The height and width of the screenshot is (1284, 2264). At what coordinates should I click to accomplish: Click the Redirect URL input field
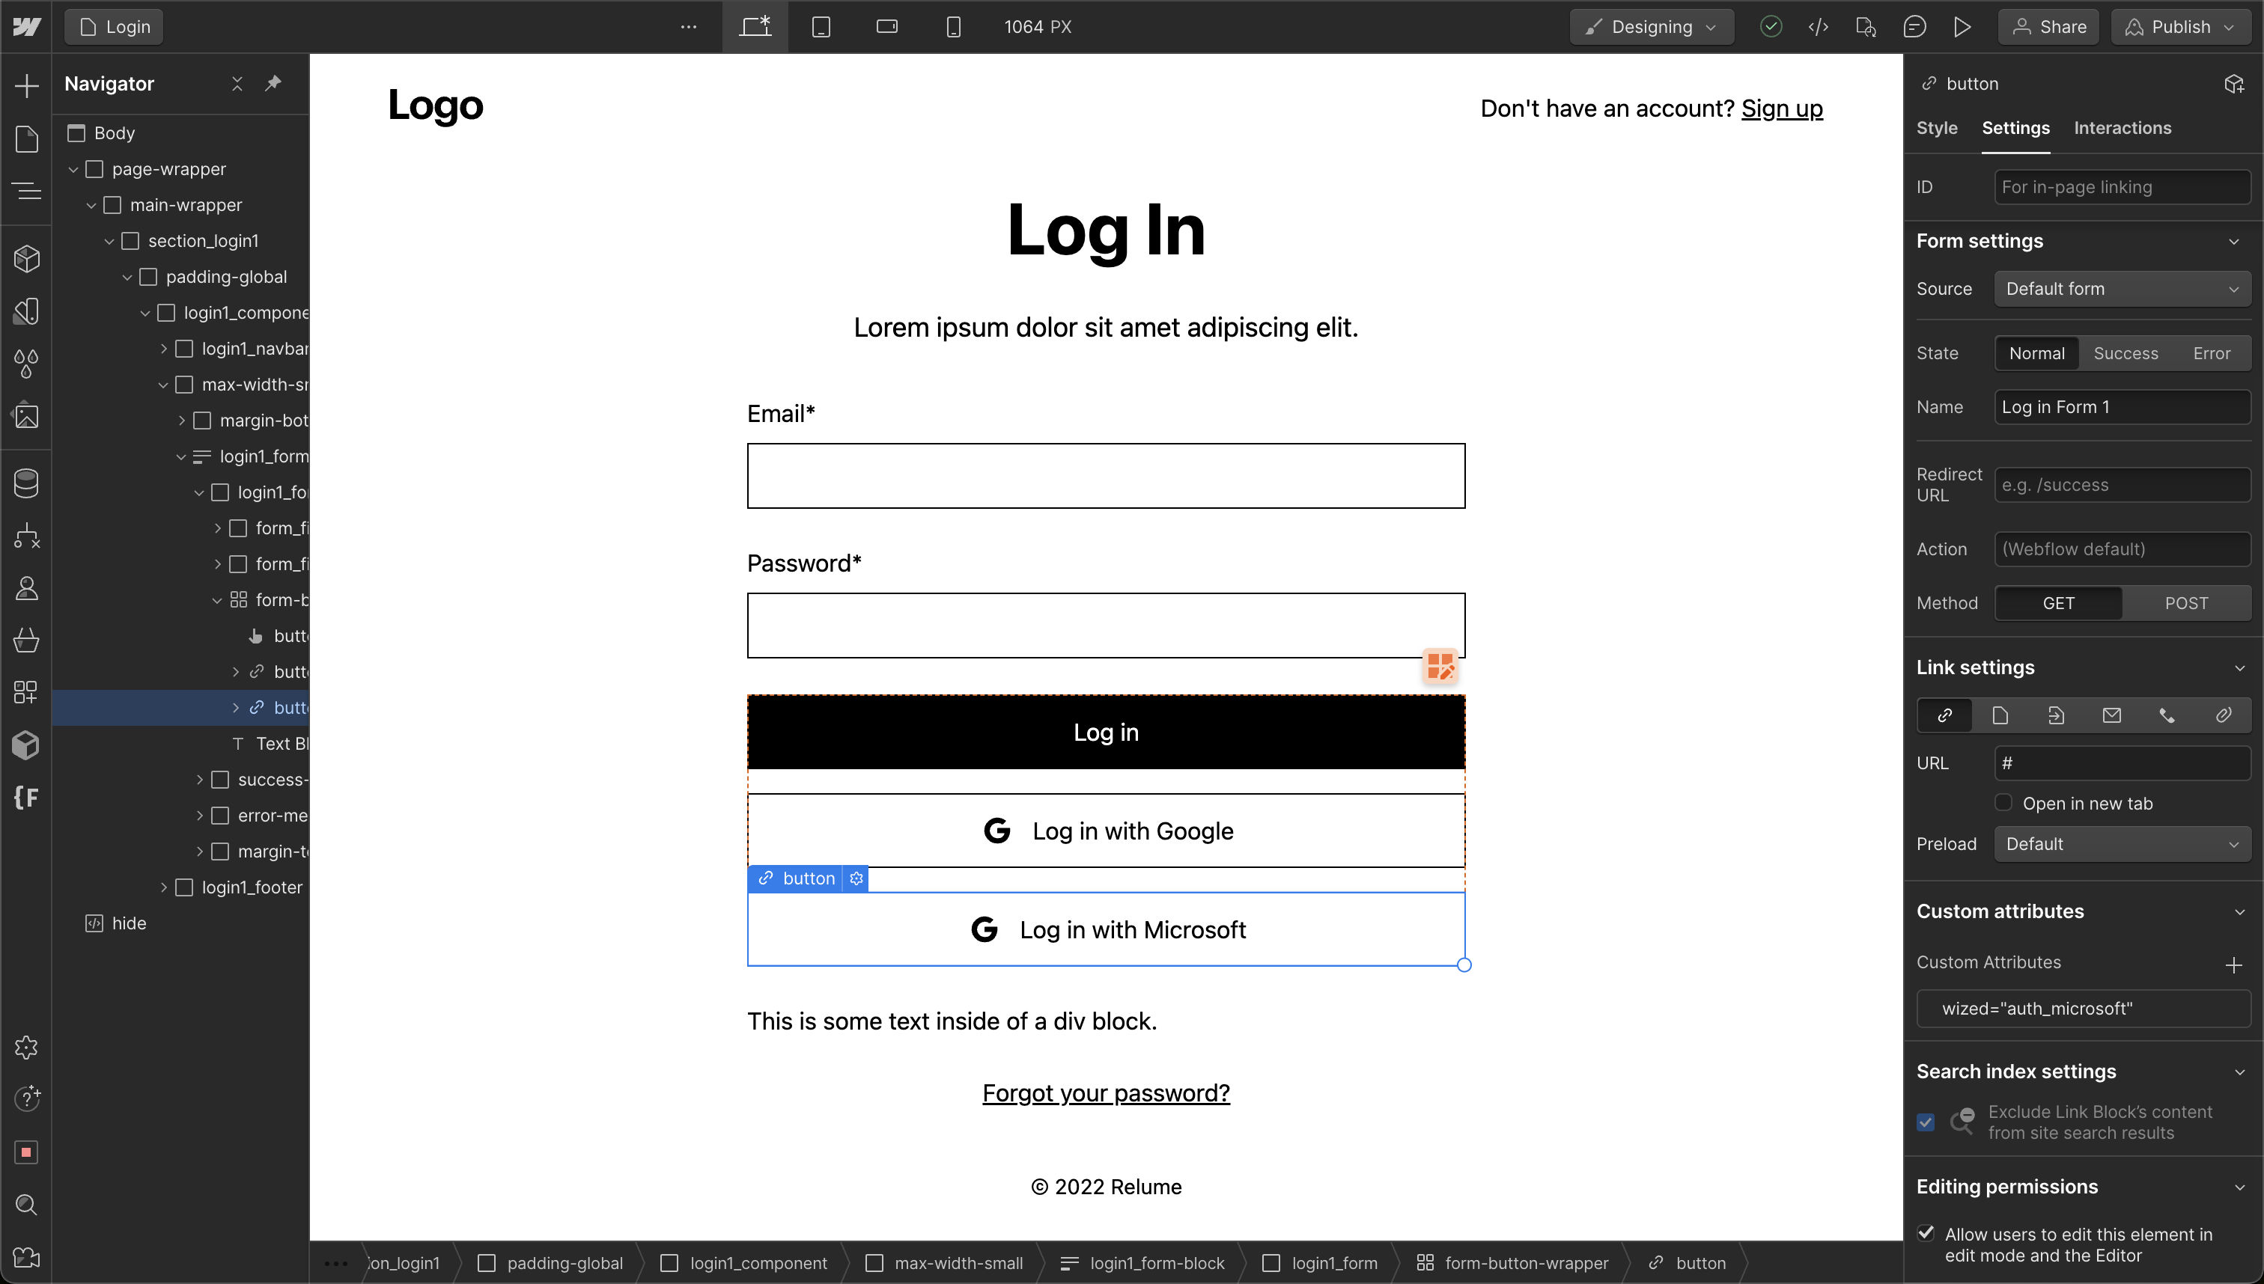2122,485
